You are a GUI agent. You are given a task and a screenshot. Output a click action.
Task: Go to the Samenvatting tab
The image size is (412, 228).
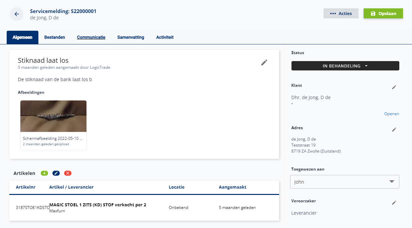click(131, 37)
